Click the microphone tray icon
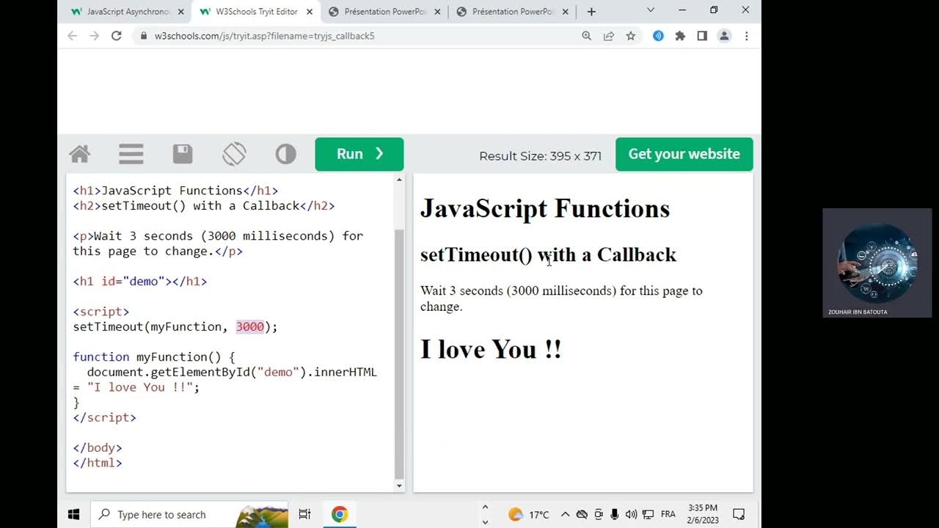The image size is (939, 528). (615, 515)
